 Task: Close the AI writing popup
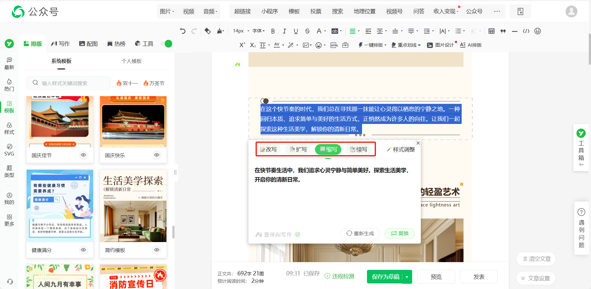coord(418,143)
